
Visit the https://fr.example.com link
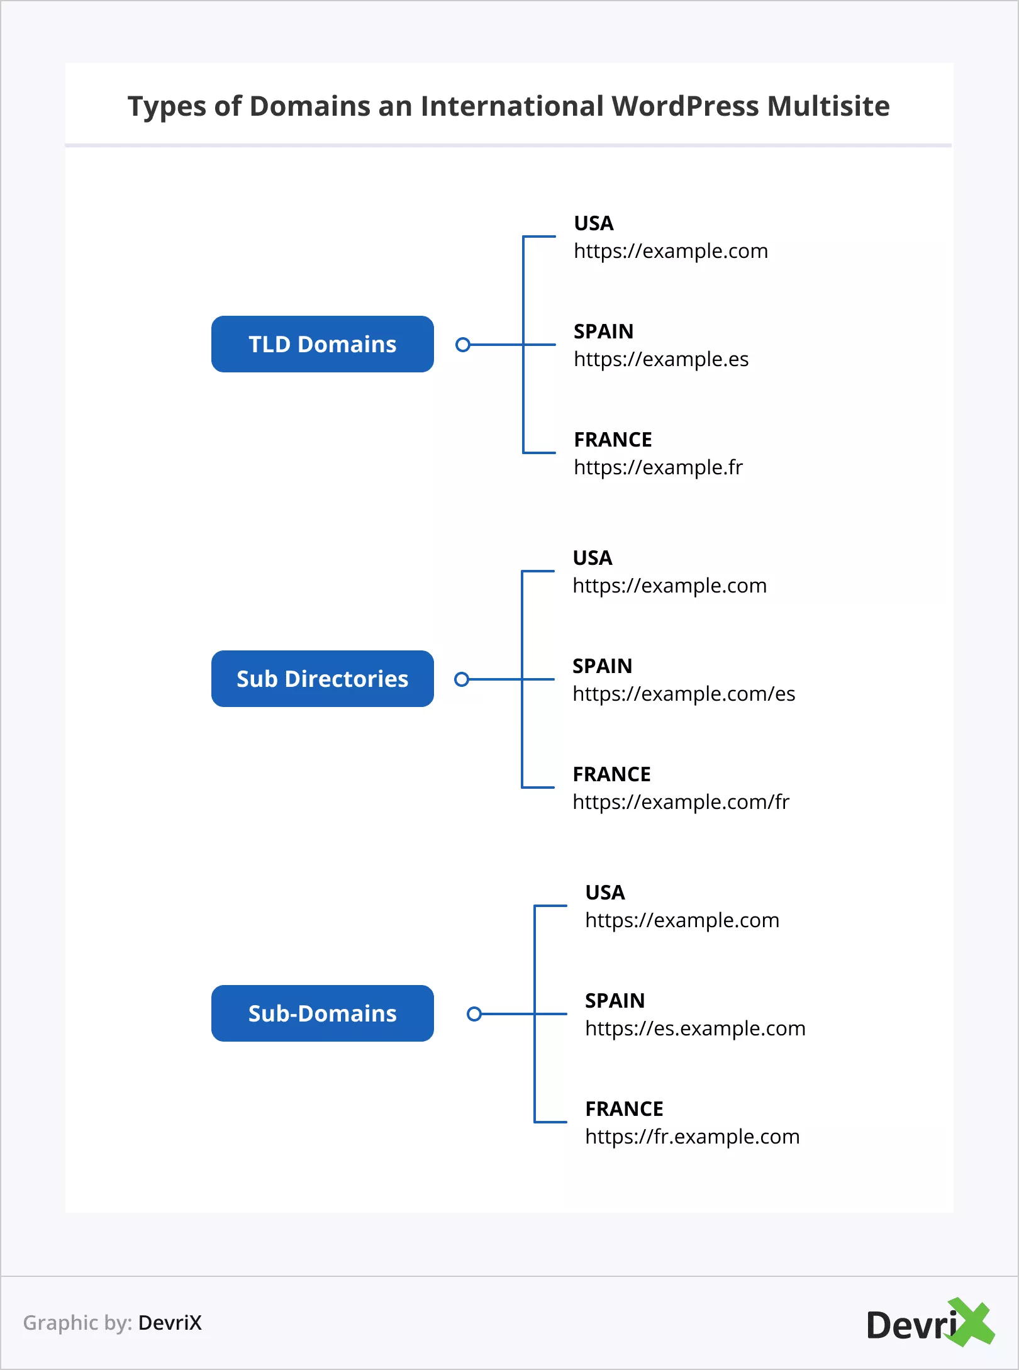(692, 1137)
